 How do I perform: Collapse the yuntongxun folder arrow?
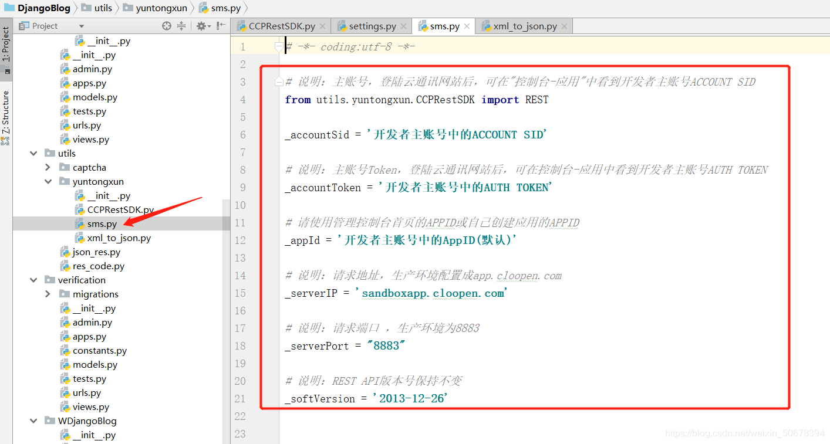[48, 181]
